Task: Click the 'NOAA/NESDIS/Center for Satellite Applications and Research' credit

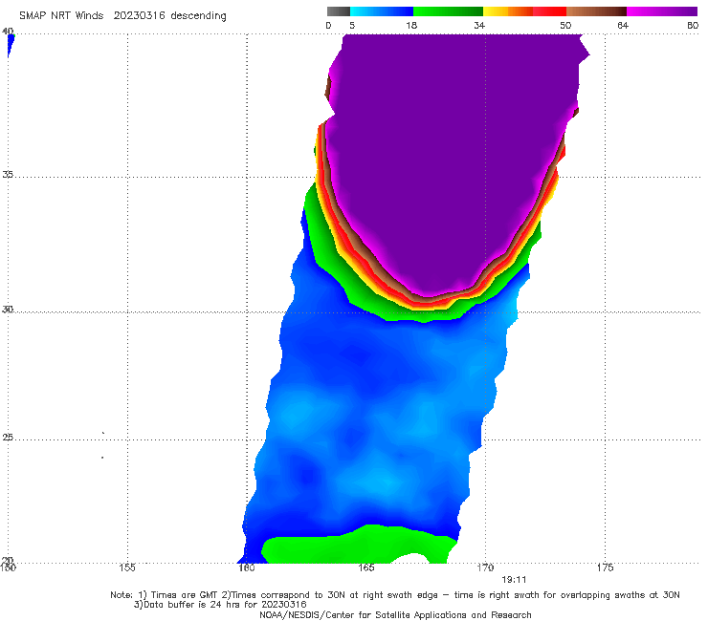Action: point(395,615)
